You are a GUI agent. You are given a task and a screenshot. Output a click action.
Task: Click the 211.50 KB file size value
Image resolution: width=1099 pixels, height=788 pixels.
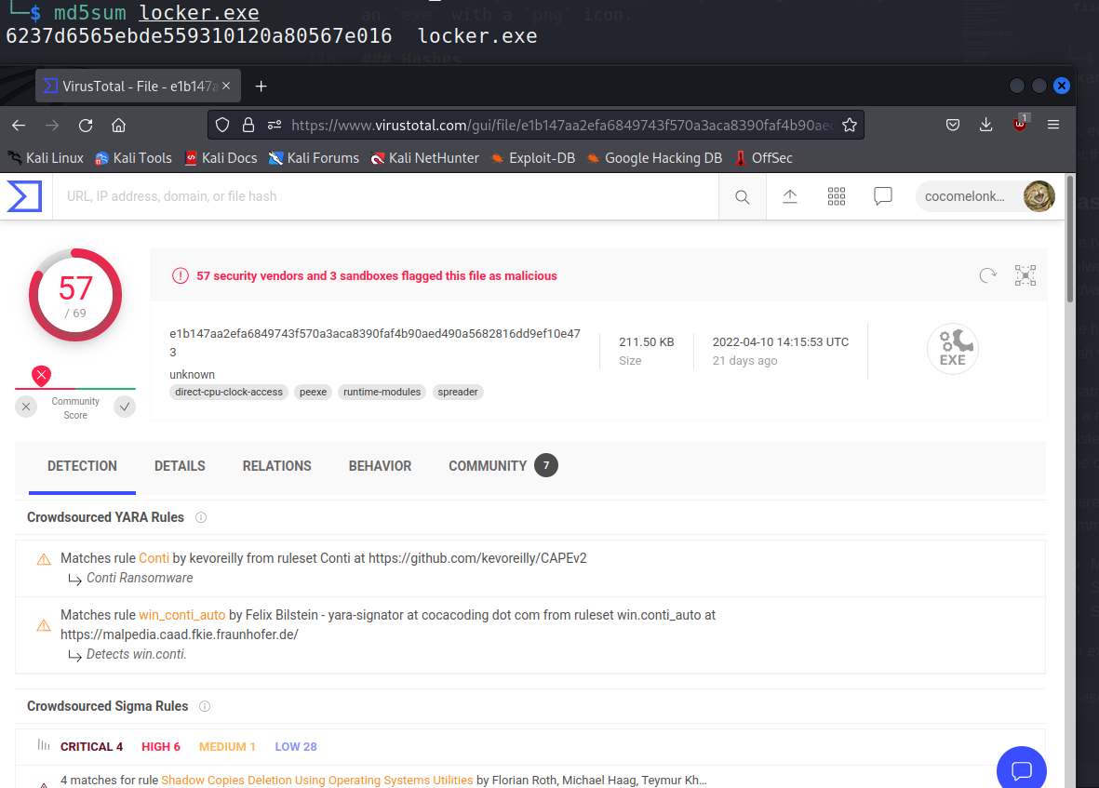[x=646, y=341]
